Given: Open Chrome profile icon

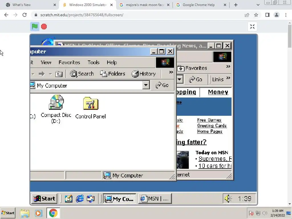Looking at the screenshot, I should click(277, 15).
